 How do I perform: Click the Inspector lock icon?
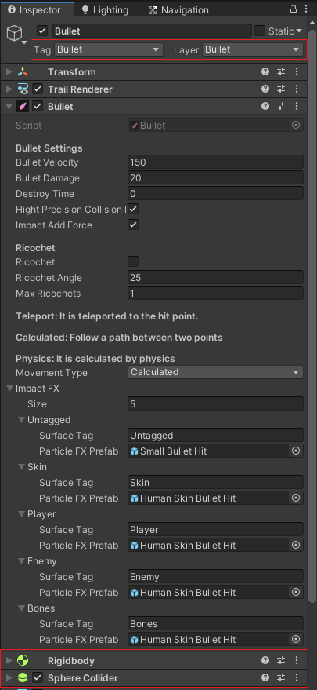pyautogui.click(x=294, y=9)
